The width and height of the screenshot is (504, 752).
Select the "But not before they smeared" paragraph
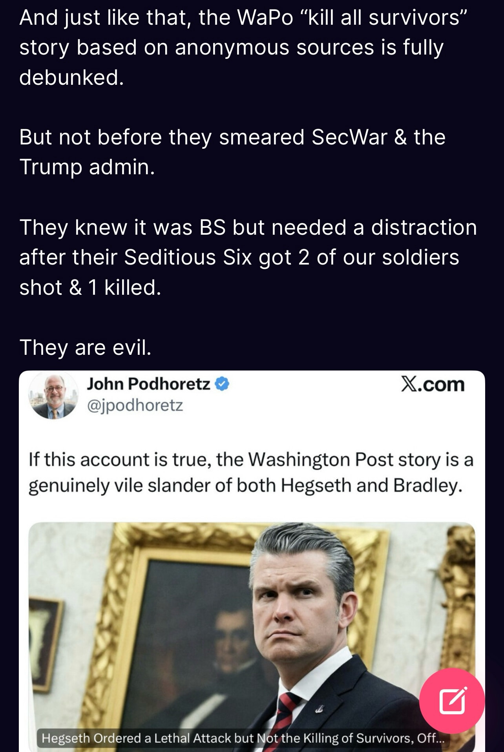pos(232,152)
